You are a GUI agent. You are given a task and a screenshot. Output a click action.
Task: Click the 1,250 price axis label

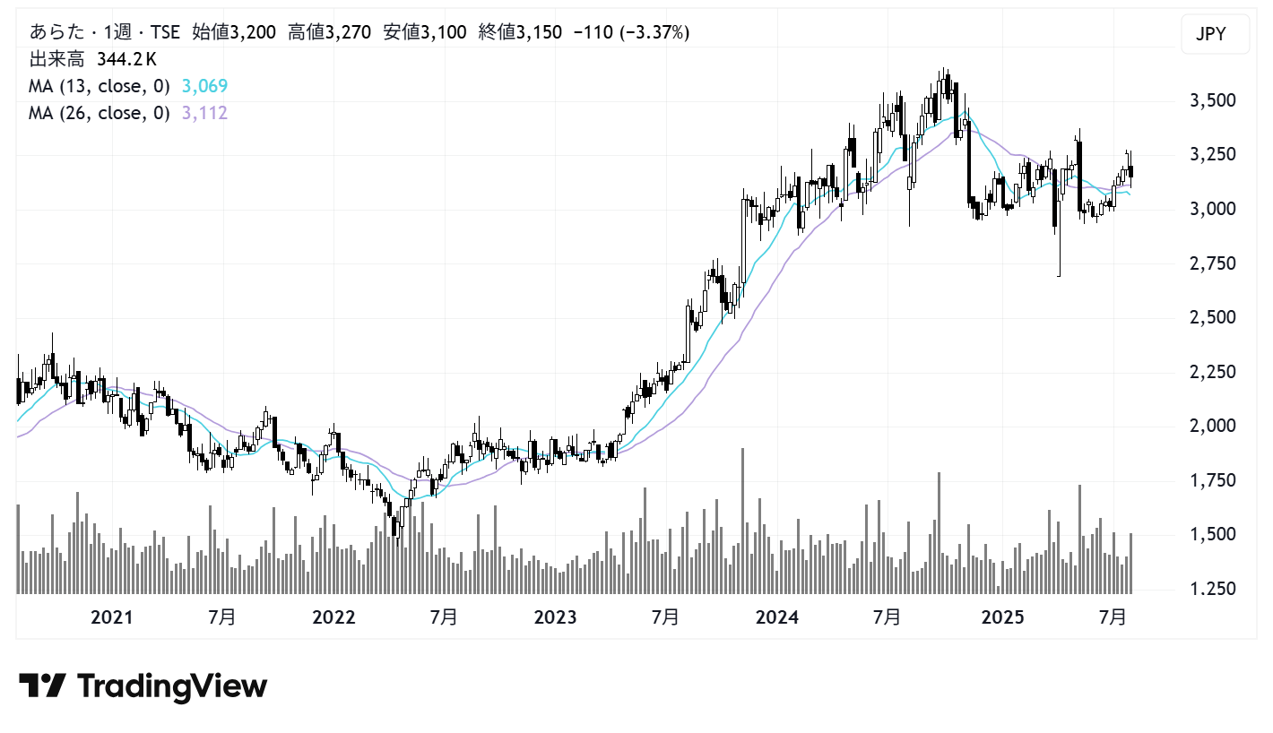pos(1212,589)
